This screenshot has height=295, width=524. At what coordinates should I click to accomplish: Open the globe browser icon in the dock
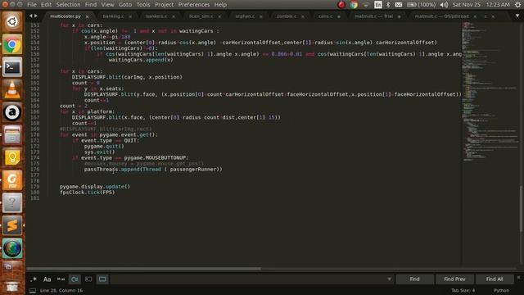point(12,248)
